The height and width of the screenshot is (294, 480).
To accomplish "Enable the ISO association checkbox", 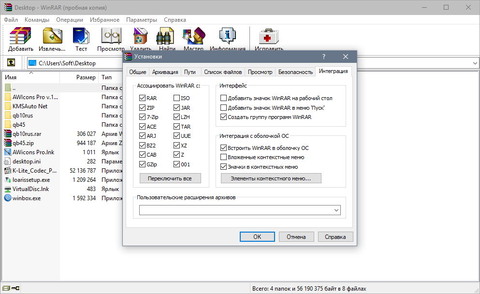I will click(176, 98).
